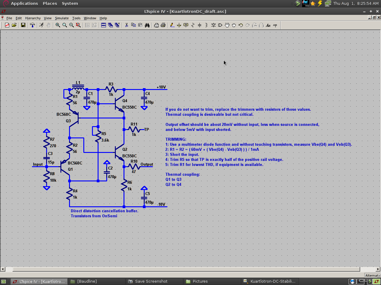Viewport: 381px width, 285px height.
Task: Open the Help menu
Action: click(103, 18)
